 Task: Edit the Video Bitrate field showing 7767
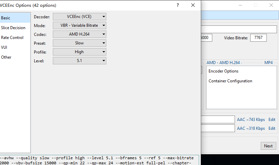pos(258,38)
